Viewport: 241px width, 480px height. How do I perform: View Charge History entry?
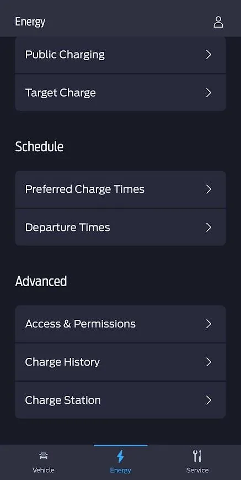click(120, 362)
